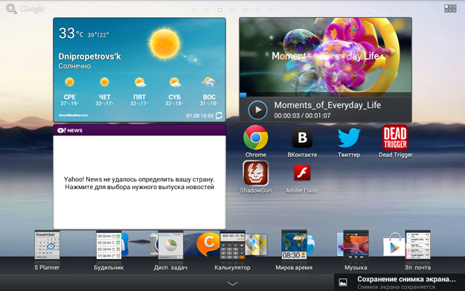This screenshot has height=291, width=465.
Task: Launch the ВКонтакте app
Action: point(302,141)
